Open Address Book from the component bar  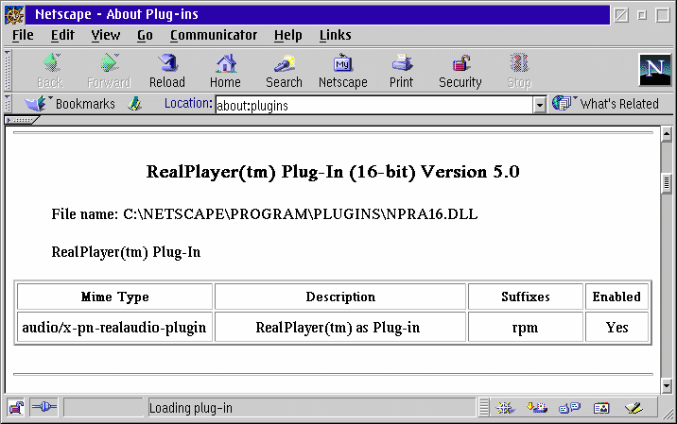coord(601,408)
